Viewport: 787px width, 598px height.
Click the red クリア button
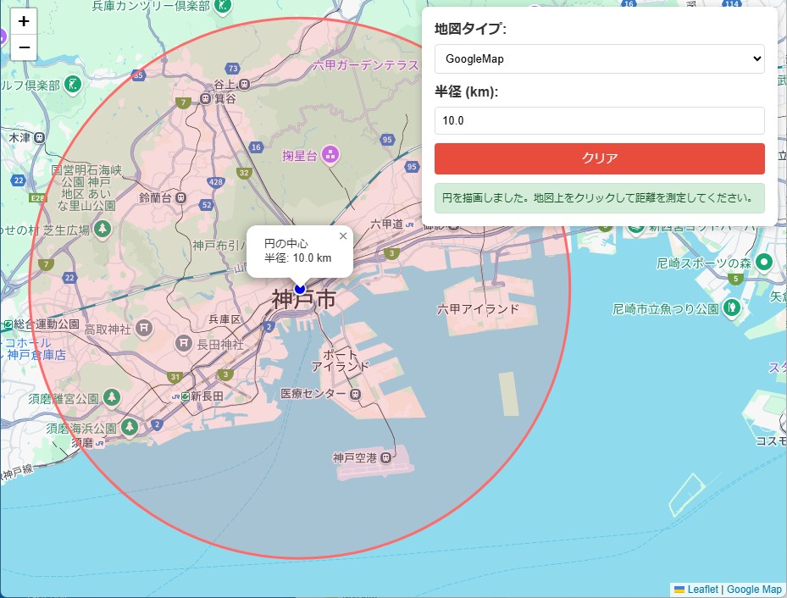coord(599,158)
